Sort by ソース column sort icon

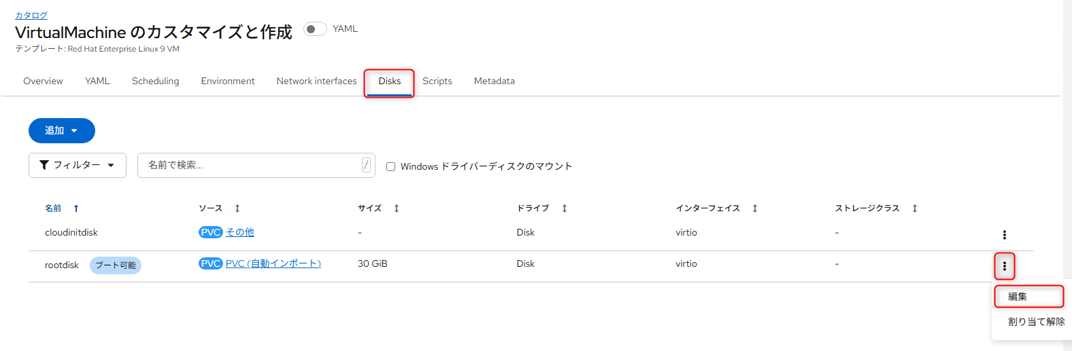[237, 208]
